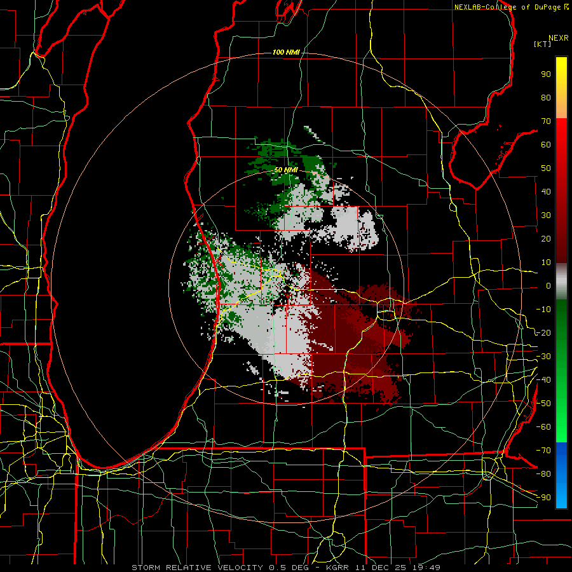Select the positive 50 scale label
Screen dimensions: 572x572
546,168
